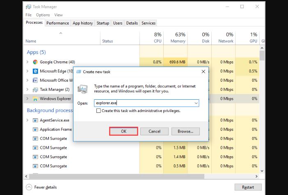288x195 pixels.
Task: Sort by the Memory column header
Action: coord(176,38)
